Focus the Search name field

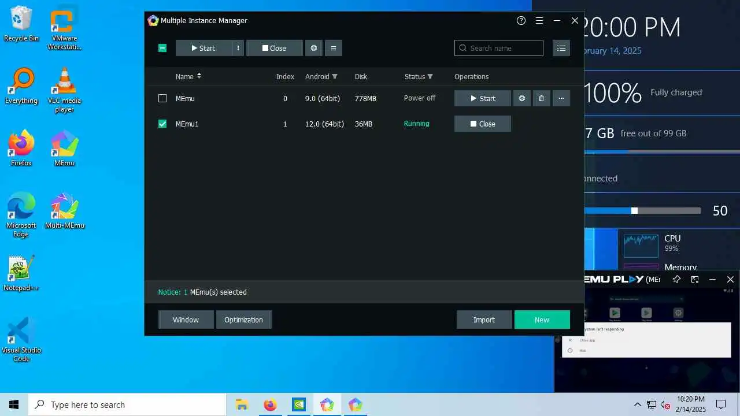tap(499, 48)
